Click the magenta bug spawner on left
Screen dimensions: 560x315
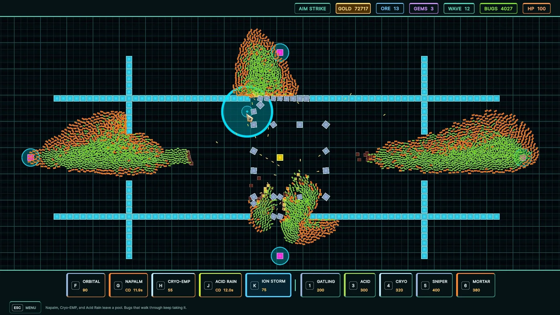[x=31, y=157]
